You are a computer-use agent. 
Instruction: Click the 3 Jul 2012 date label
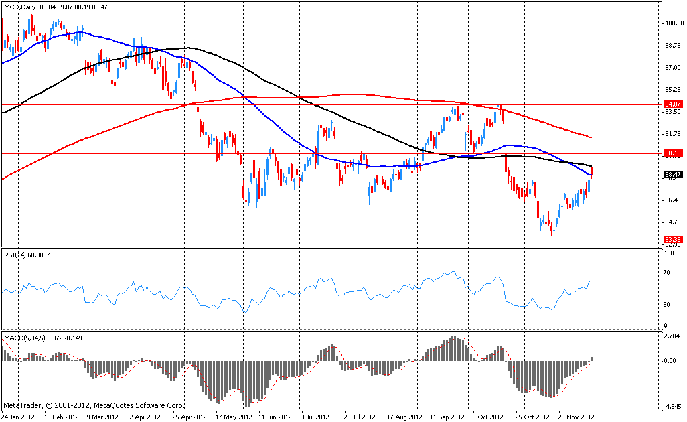pos(315,417)
